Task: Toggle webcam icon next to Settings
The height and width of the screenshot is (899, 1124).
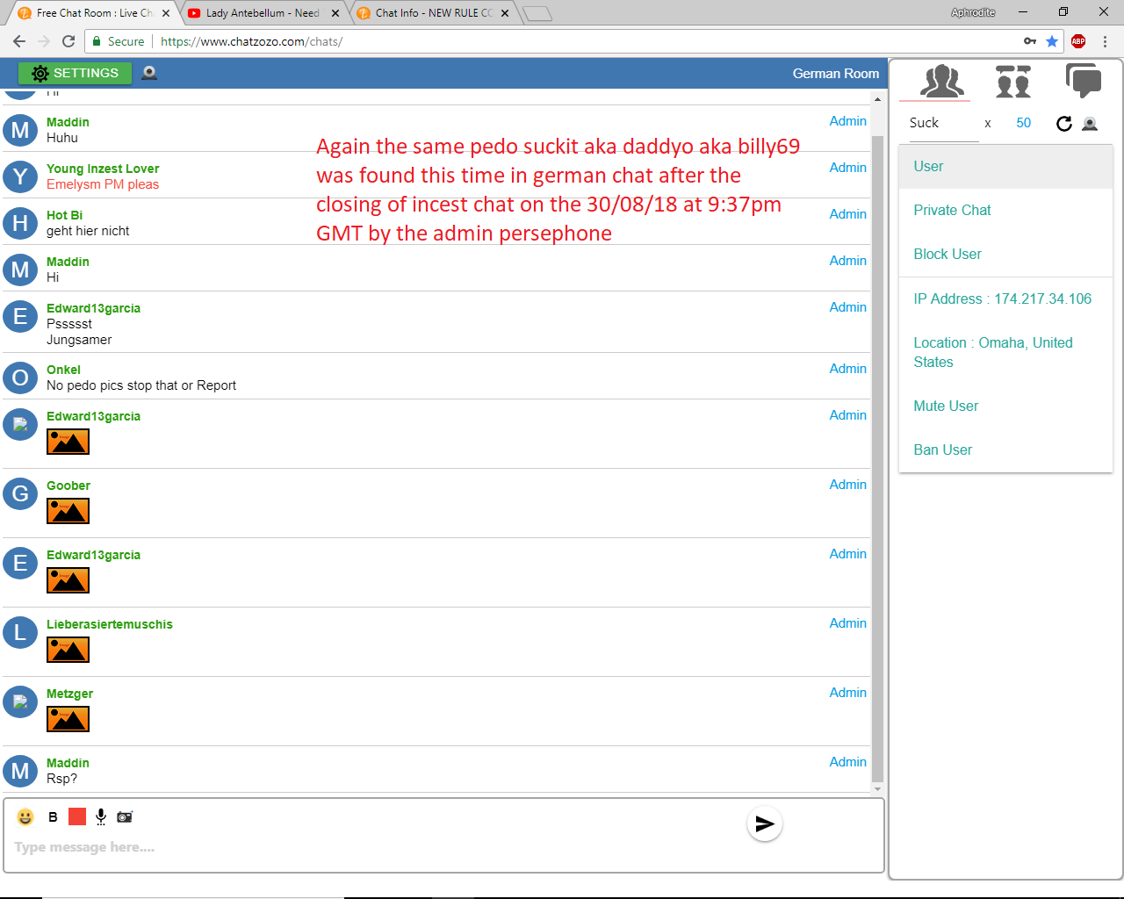Action: tap(149, 73)
